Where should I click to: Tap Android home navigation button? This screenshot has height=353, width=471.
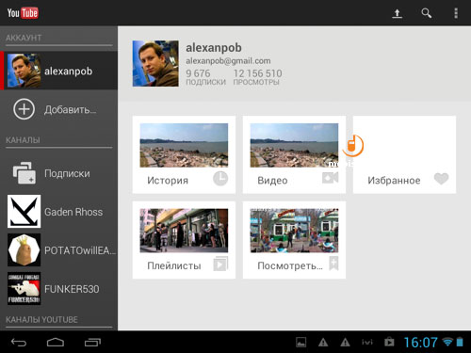click(56, 342)
